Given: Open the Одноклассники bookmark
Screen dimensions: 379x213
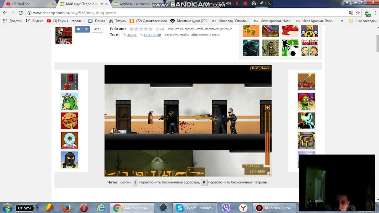Looking at the screenshot, I should tap(148, 21).
